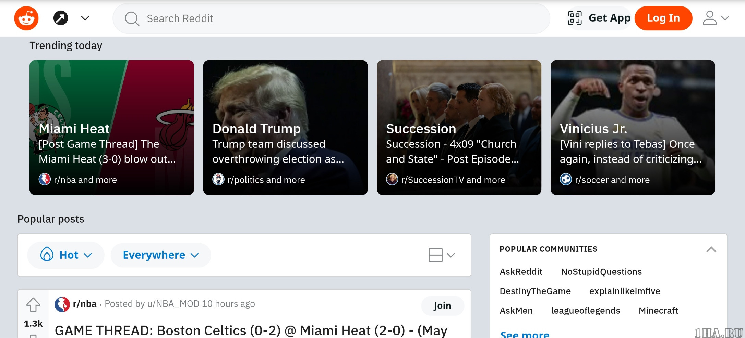Open the leagueoflegends community link
745x338 pixels.
click(x=585, y=311)
